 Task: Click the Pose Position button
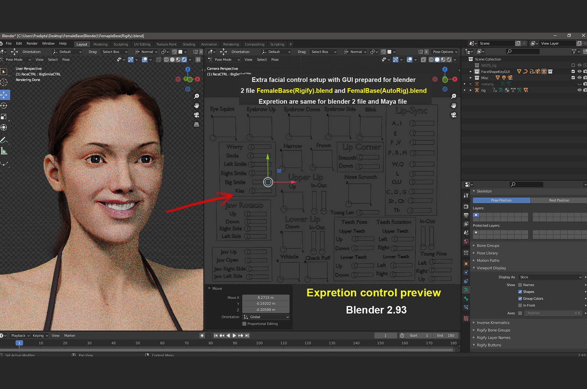click(502, 200)
